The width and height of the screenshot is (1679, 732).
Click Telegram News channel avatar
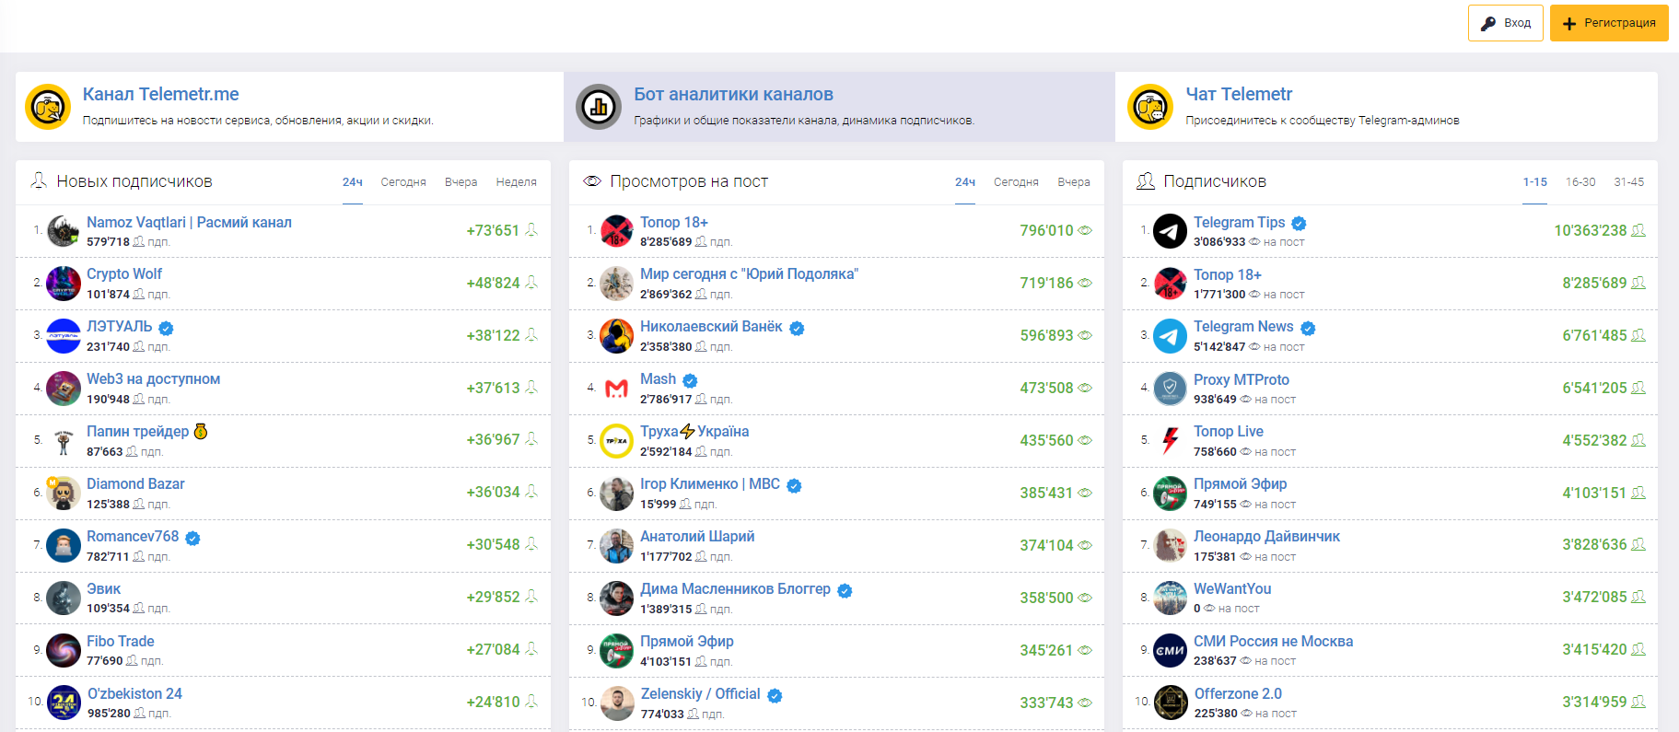pyautogui.click(x=1171, y=336)
